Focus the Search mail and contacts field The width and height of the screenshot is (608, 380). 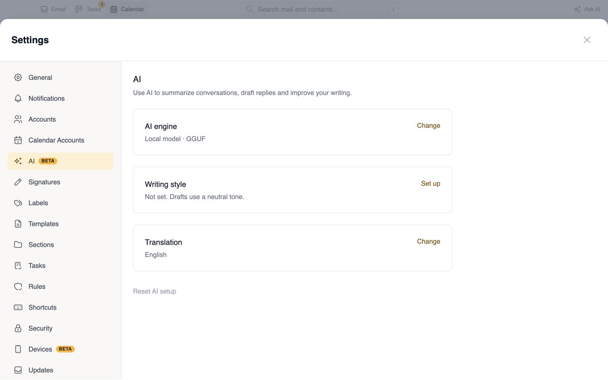tap(320, 9)
